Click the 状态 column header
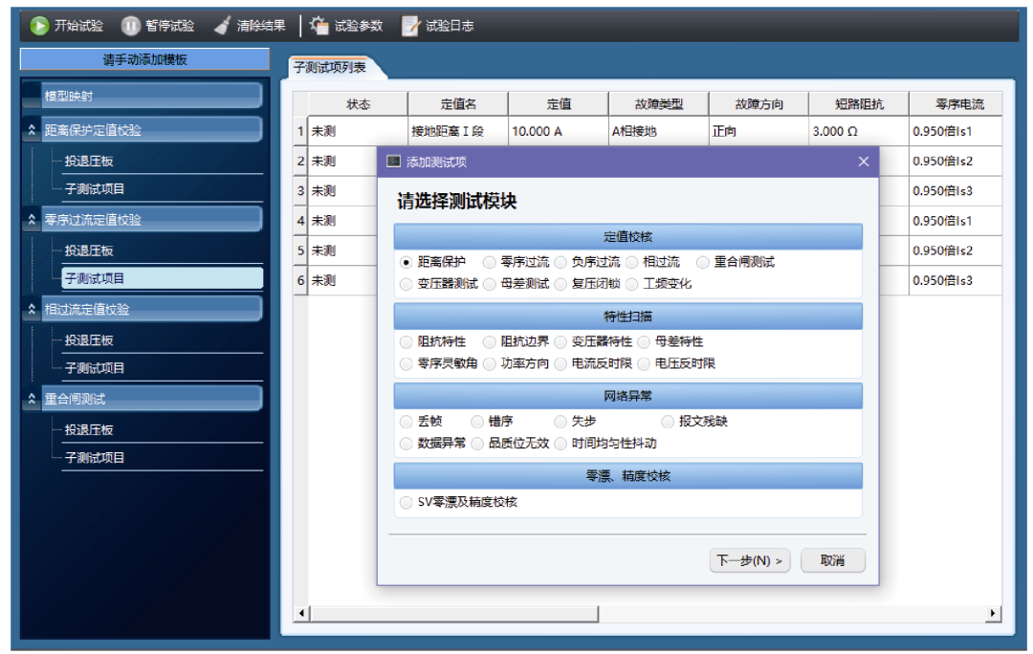Image resolution: width=1033 pixels, height=654 pixels. (x=359, y=104)
